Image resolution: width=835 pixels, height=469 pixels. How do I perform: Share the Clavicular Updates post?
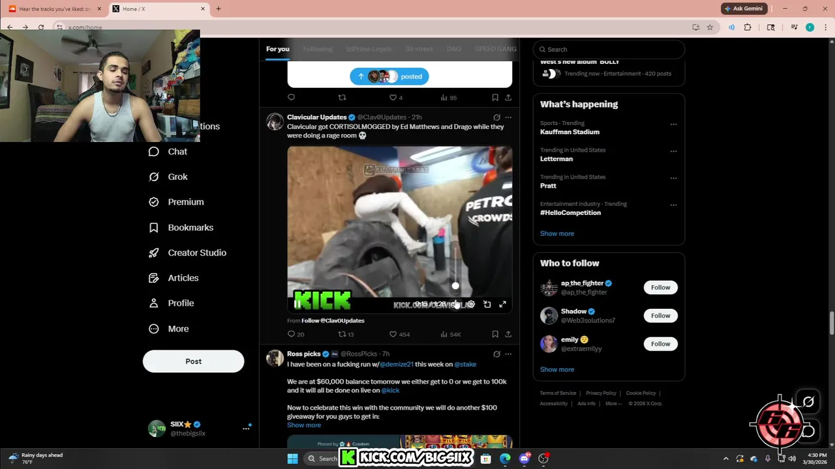tap(508, 334)
